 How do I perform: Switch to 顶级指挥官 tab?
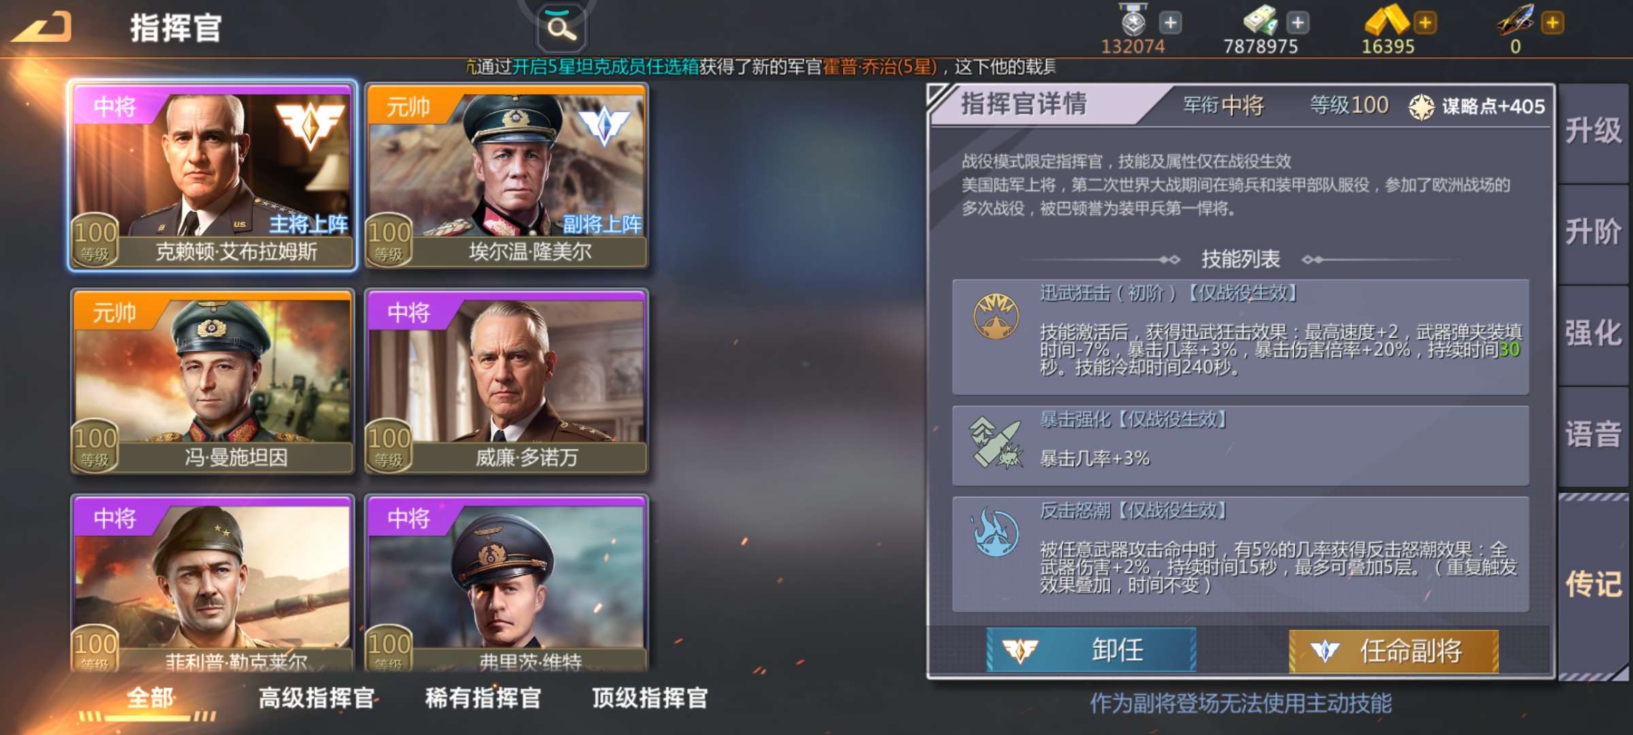[x=650, y=698]
